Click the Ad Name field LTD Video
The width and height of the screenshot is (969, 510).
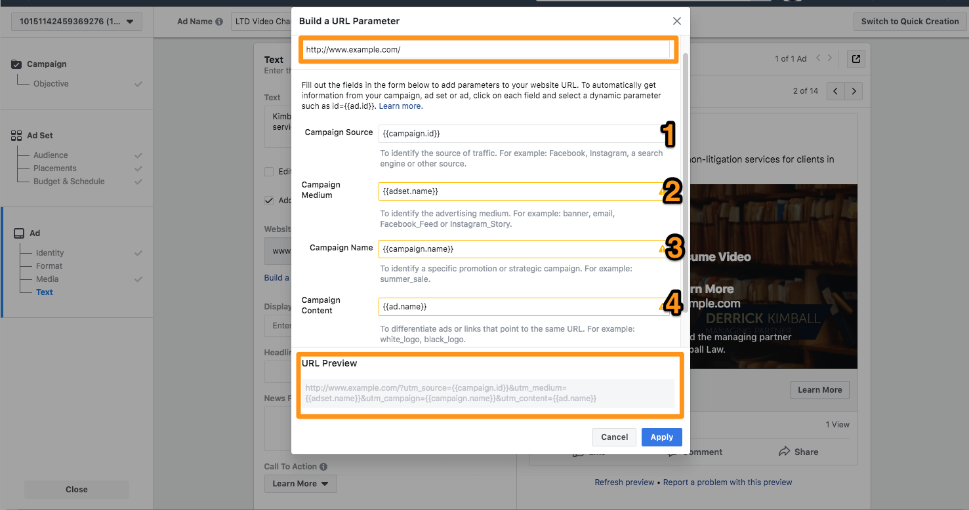261,22
